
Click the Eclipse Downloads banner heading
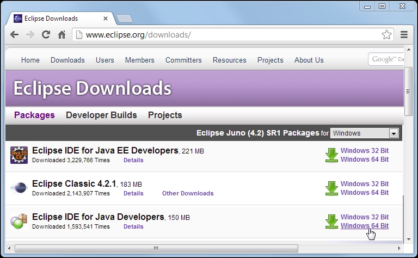(x=92, y=88)
